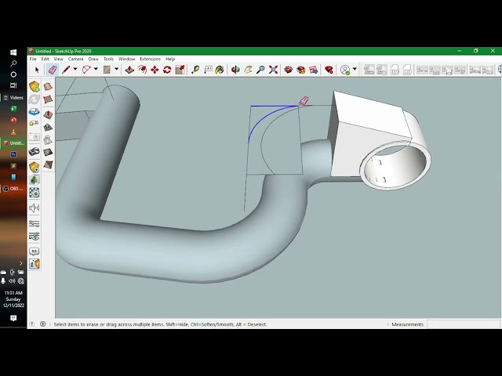Select the Move tool with four arrows
The width and height of the screenshot is (502, 376).
click(x=155, y=70)
